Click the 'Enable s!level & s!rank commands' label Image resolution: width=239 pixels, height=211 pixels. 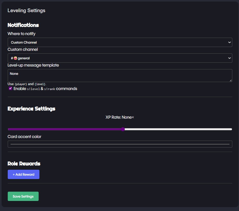point(45,89)
